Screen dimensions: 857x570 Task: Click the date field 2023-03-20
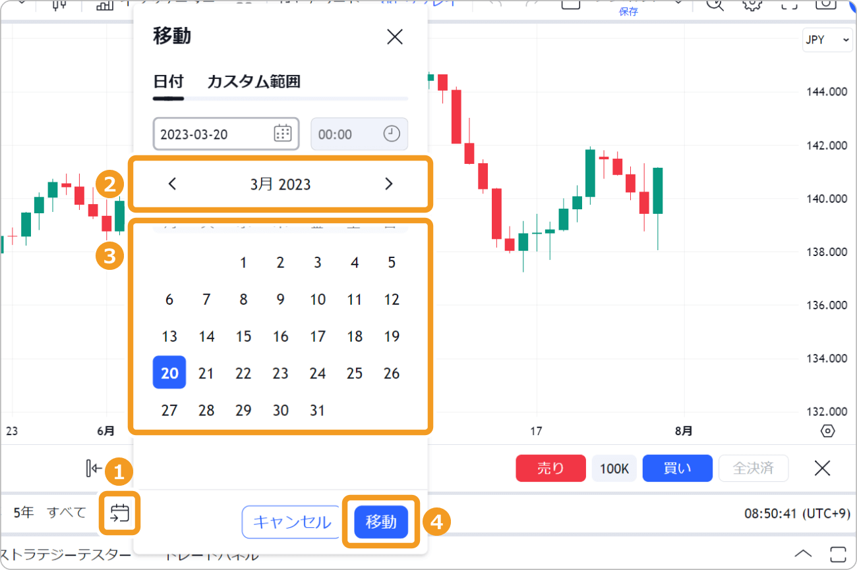click(226, 134)
